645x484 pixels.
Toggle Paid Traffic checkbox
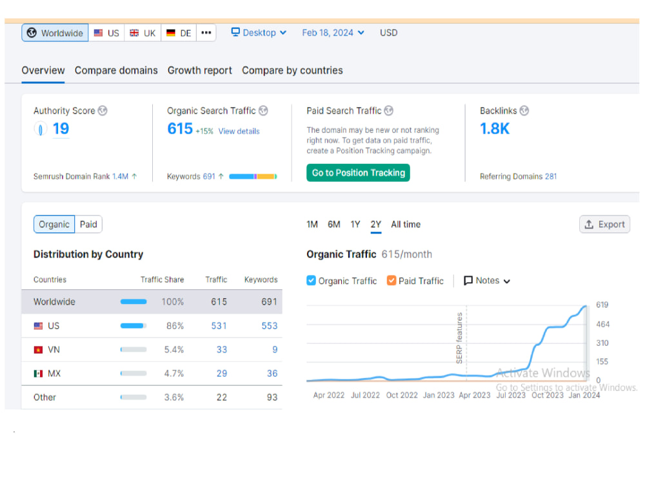(x=392, y=280)
